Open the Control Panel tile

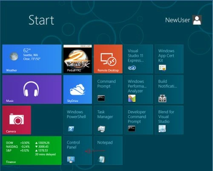click(x=78, y=151)
